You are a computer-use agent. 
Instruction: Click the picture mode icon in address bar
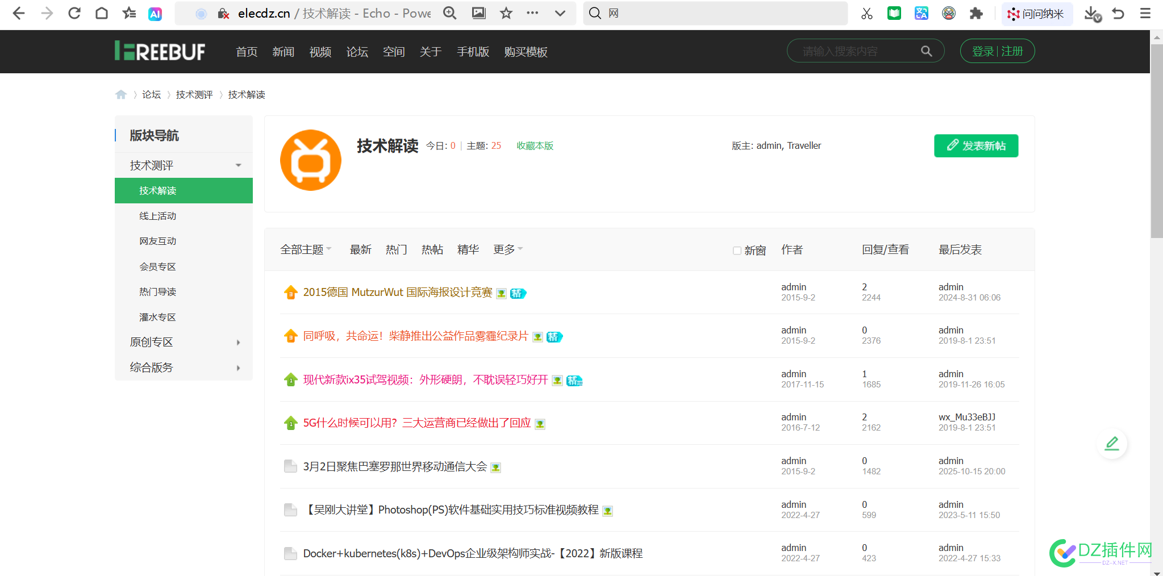pos(478,13)
